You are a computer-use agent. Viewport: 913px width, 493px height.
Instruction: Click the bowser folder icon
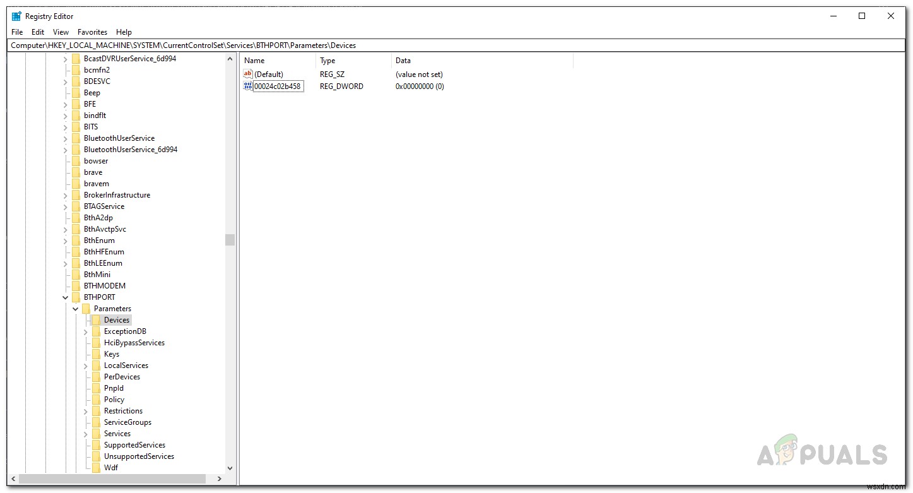[x=76, y=161]
